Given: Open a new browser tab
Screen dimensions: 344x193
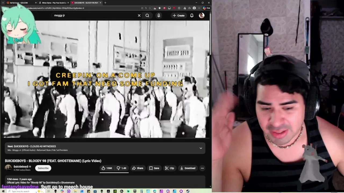Looking at the screenshot, I should 105,3.
